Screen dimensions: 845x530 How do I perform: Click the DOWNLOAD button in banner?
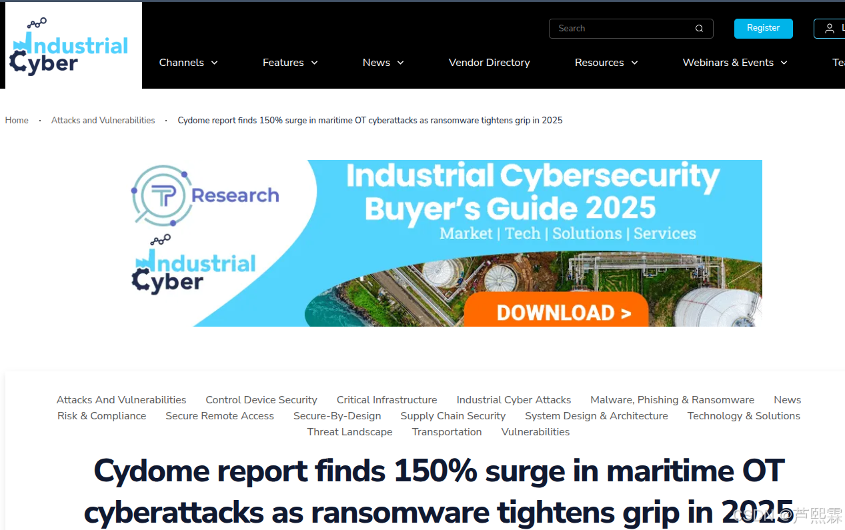pyautogui.click(x=556, y=311)
